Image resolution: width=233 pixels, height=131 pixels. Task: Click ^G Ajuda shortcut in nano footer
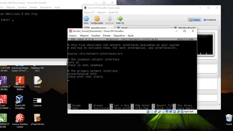74,106
